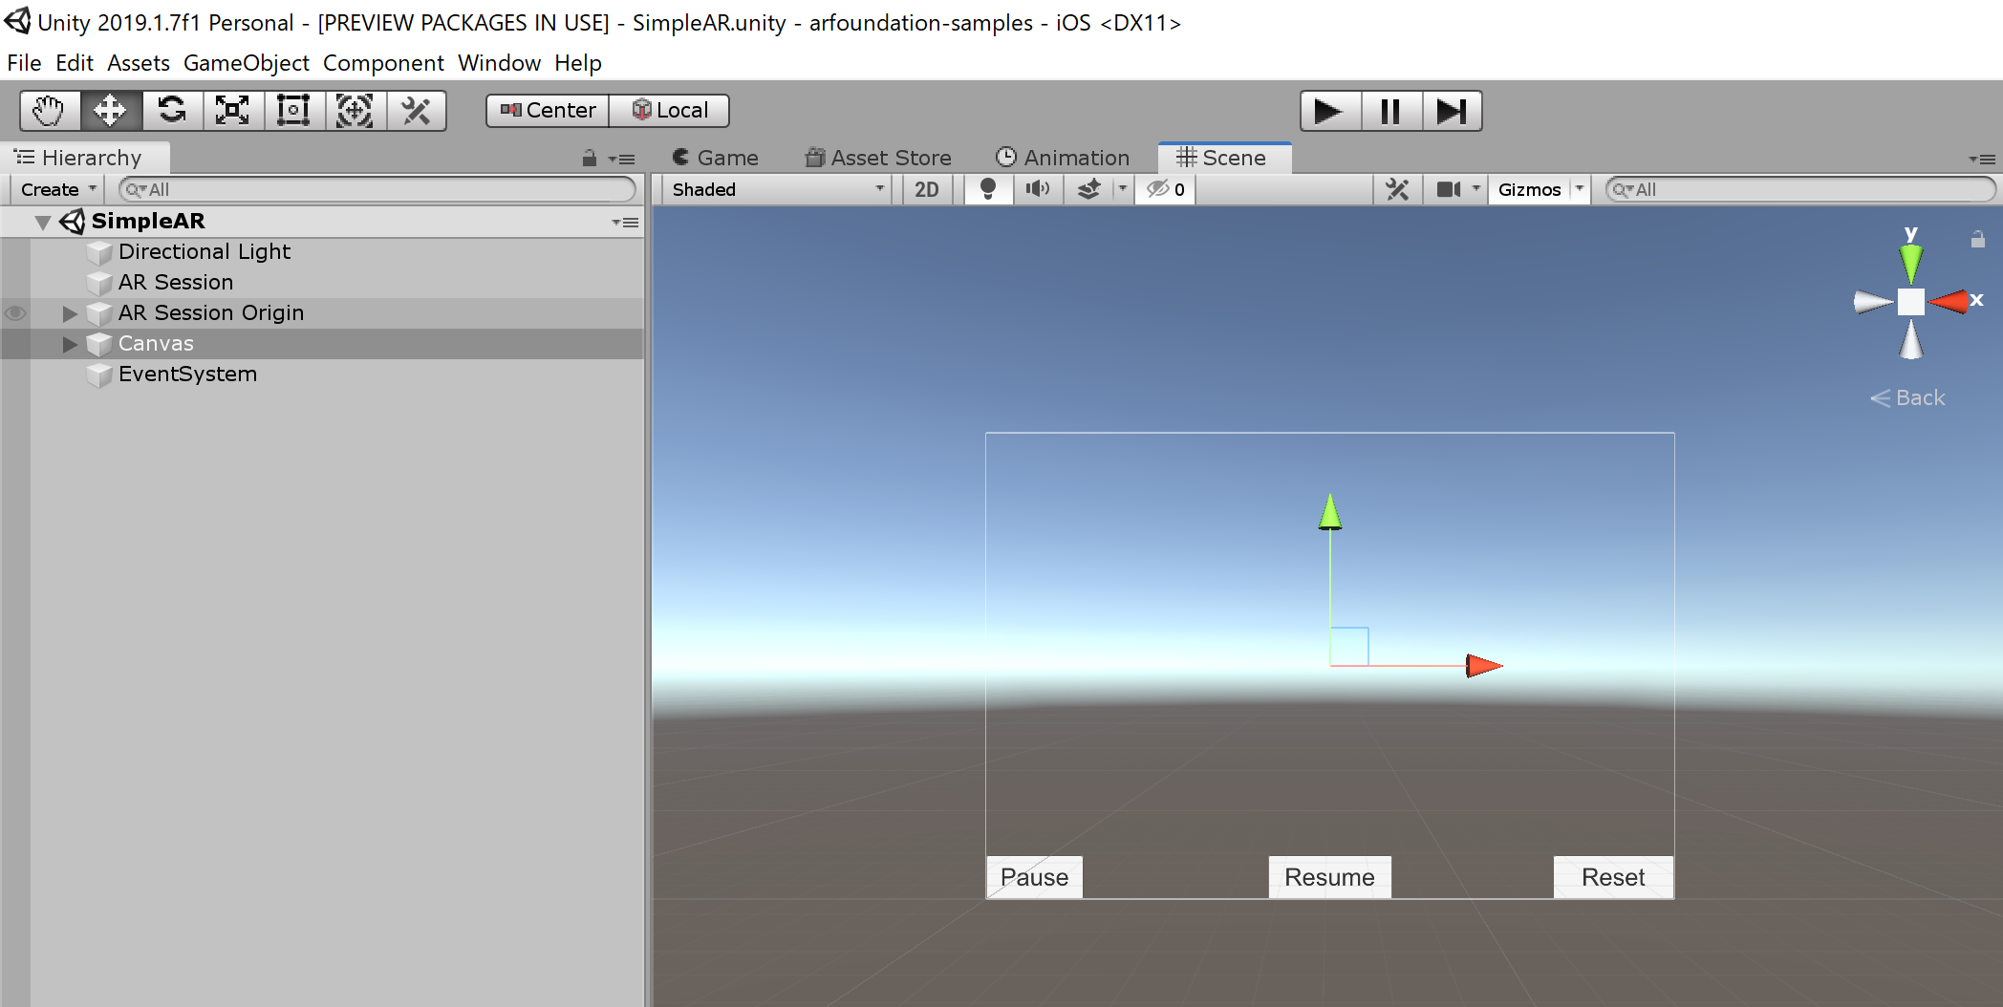The width and height of the screenshot is (2003, 1007).
Task: Select the Move tool
Action: coord(110,110)
